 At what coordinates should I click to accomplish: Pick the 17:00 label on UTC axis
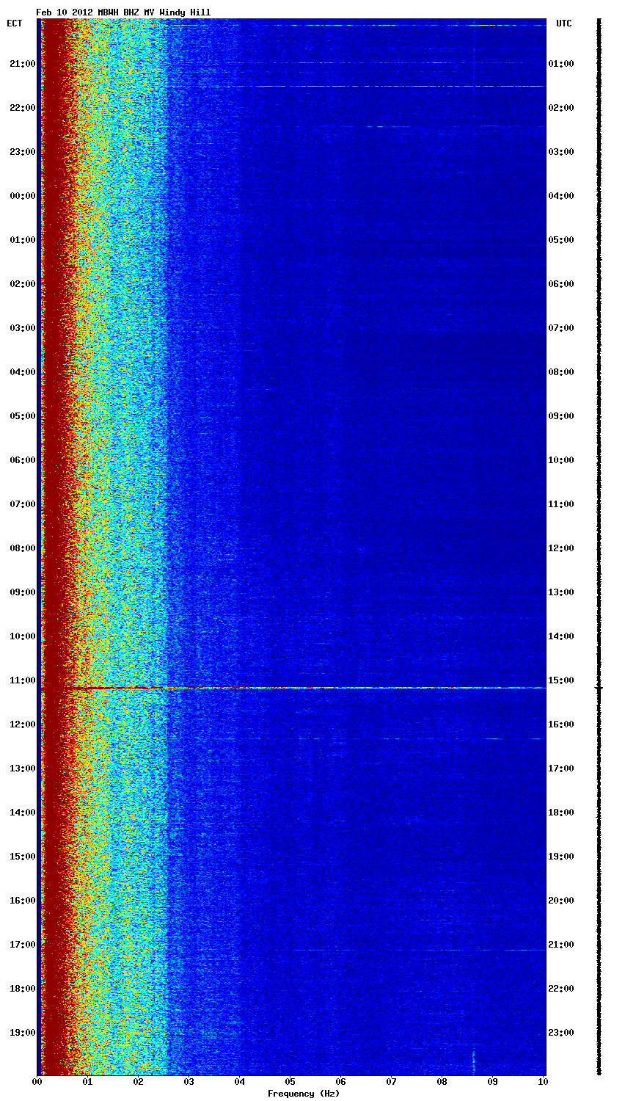[561, 768]
